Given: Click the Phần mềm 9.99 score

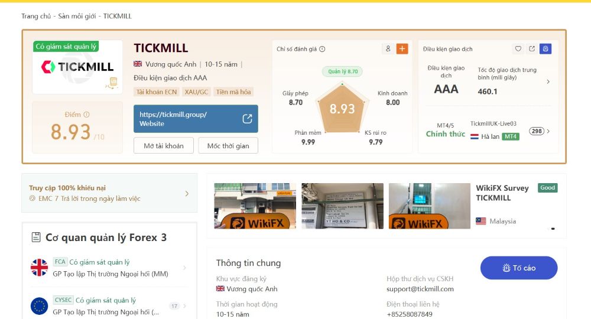Looking at the screenshot, I should coord(308,138).
